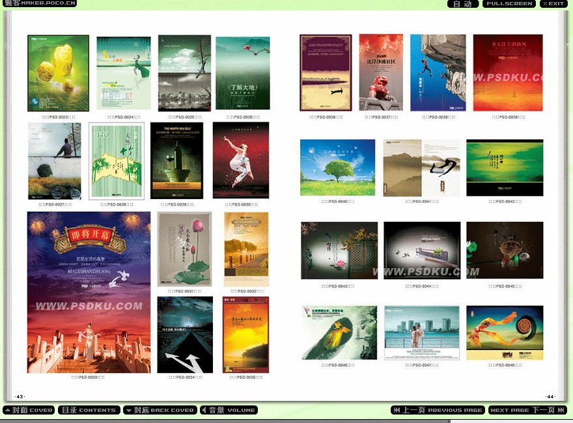573x423 pixels.
Task: Switch to Fullscreen mode
Action: (x=509, y=4)
